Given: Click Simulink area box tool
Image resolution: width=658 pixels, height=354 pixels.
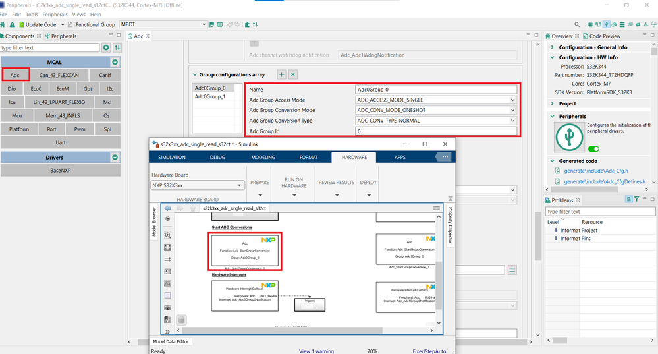Looking at the screenshot, I should tap(168, 295).
